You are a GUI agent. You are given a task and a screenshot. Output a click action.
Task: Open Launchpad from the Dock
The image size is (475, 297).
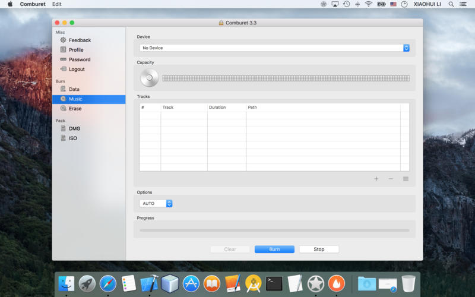click(x=87, y=284)
